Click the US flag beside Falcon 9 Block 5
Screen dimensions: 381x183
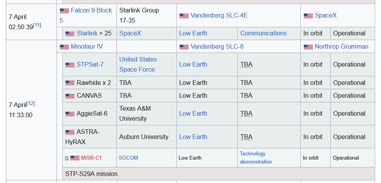tap(64, 11)
